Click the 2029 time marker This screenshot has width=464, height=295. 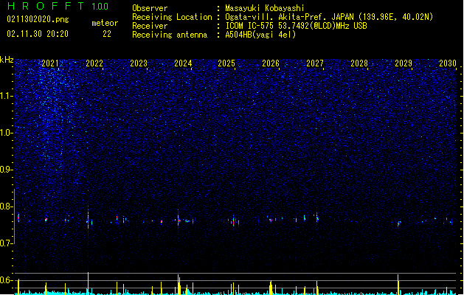coord(404,63)
